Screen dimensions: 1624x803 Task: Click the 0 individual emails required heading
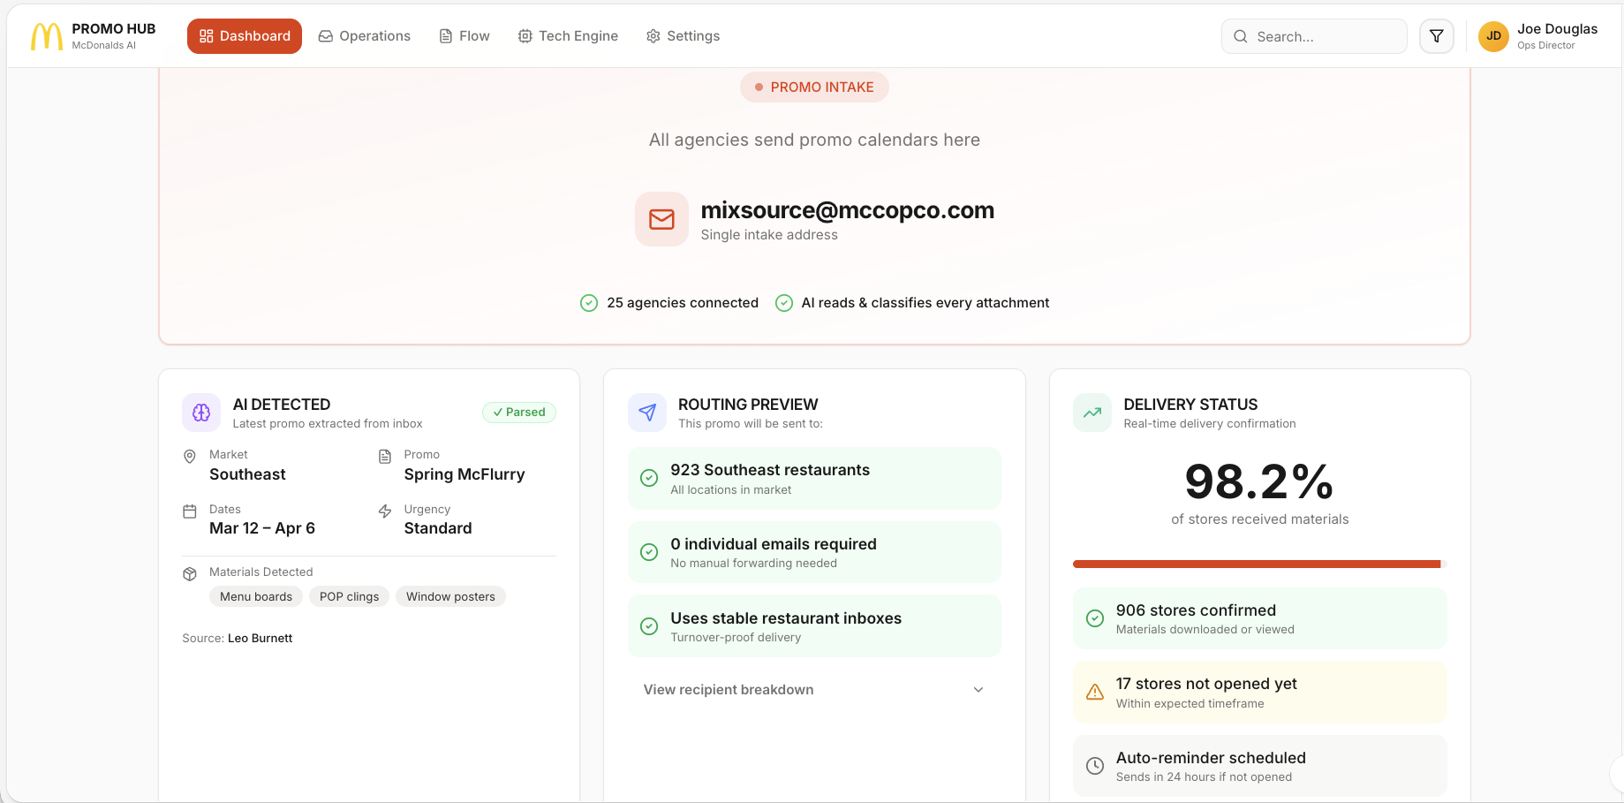pos(774,544)
